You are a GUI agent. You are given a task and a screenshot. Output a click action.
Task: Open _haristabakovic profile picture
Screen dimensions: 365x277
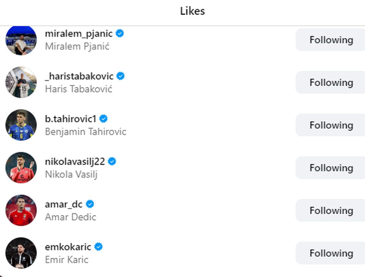[21, 82]
